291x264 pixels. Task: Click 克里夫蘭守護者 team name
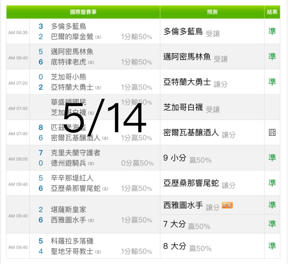[75, 153]
